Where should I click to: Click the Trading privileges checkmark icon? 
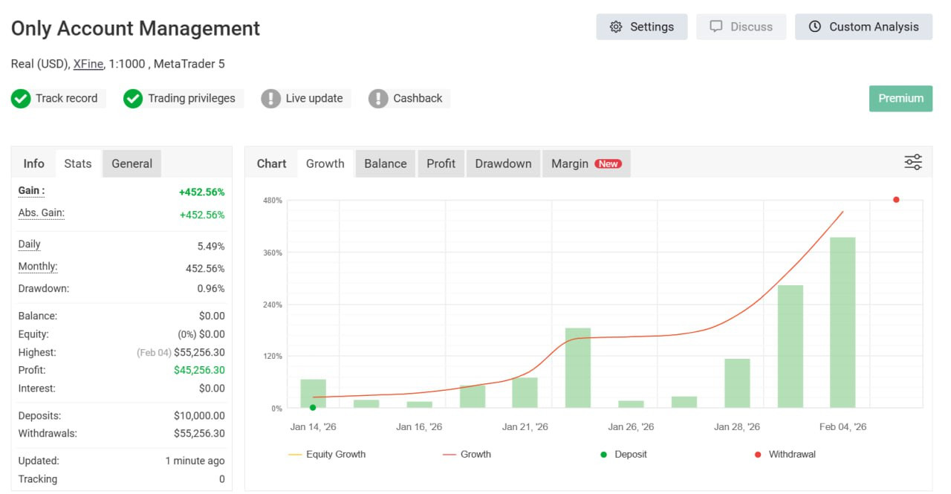point(133,99)
